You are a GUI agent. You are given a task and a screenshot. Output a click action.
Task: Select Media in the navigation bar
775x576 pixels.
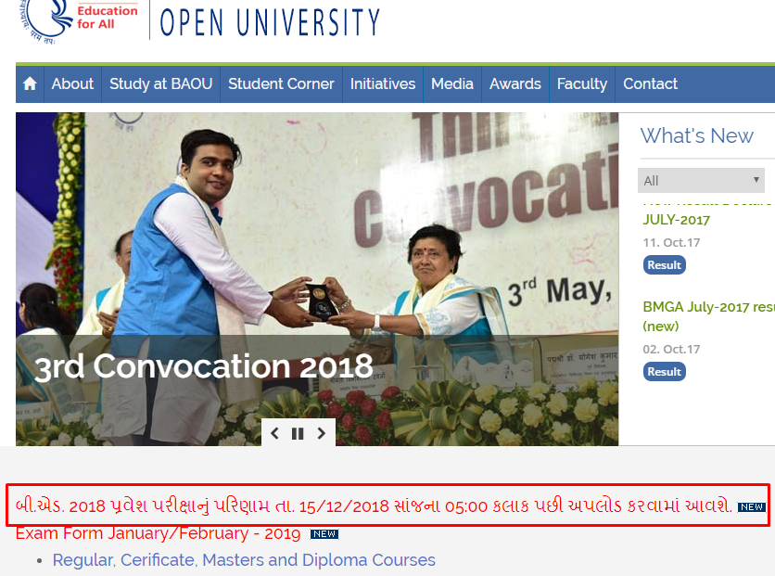point(452,84)
